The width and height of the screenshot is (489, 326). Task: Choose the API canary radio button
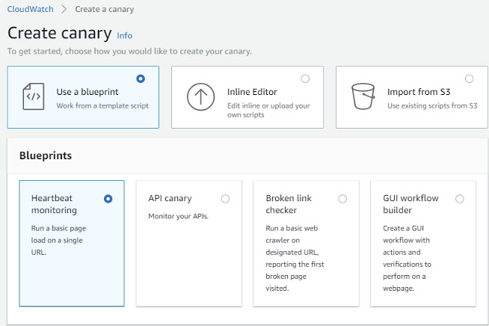click(225, 199)
